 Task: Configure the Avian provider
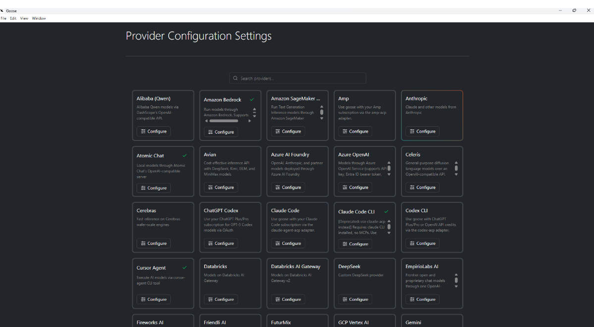(221, 187)
